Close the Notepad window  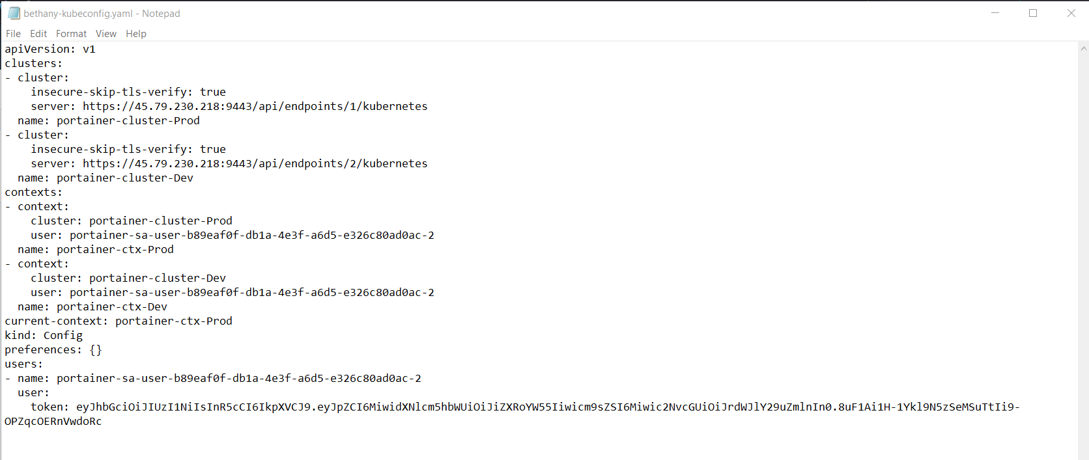pos(1071,13)
